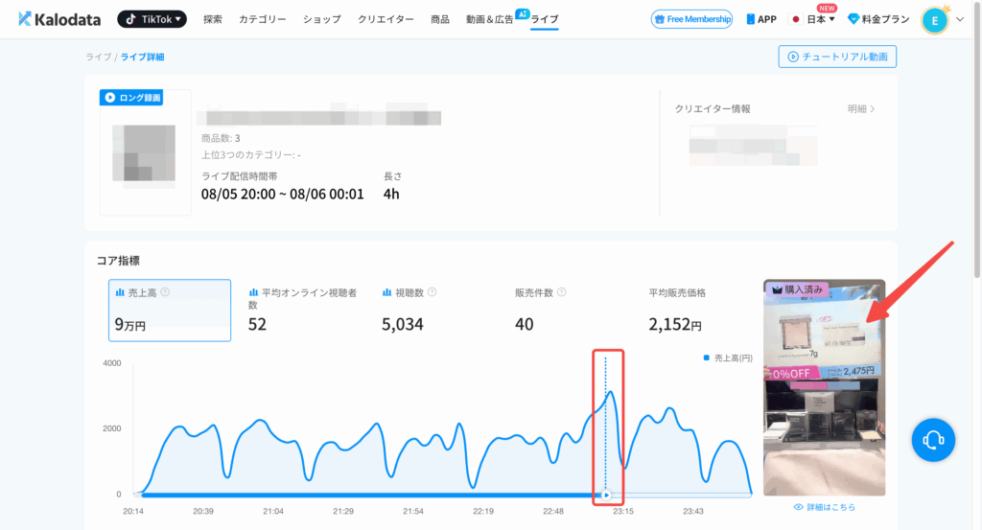Expand the 日本 region dropdown
This screenshot has width=982, height=530.
pyautogui.click(x=814, y=19)
